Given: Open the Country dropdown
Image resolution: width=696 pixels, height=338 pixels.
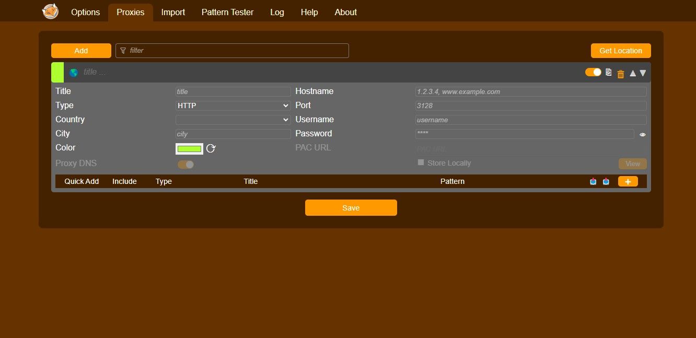Looking at the screenshot, I should click(x=233, y=119).
